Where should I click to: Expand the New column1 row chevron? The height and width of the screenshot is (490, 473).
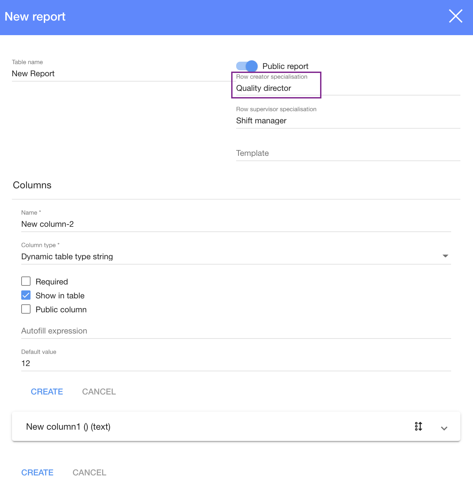click(444, 428)
